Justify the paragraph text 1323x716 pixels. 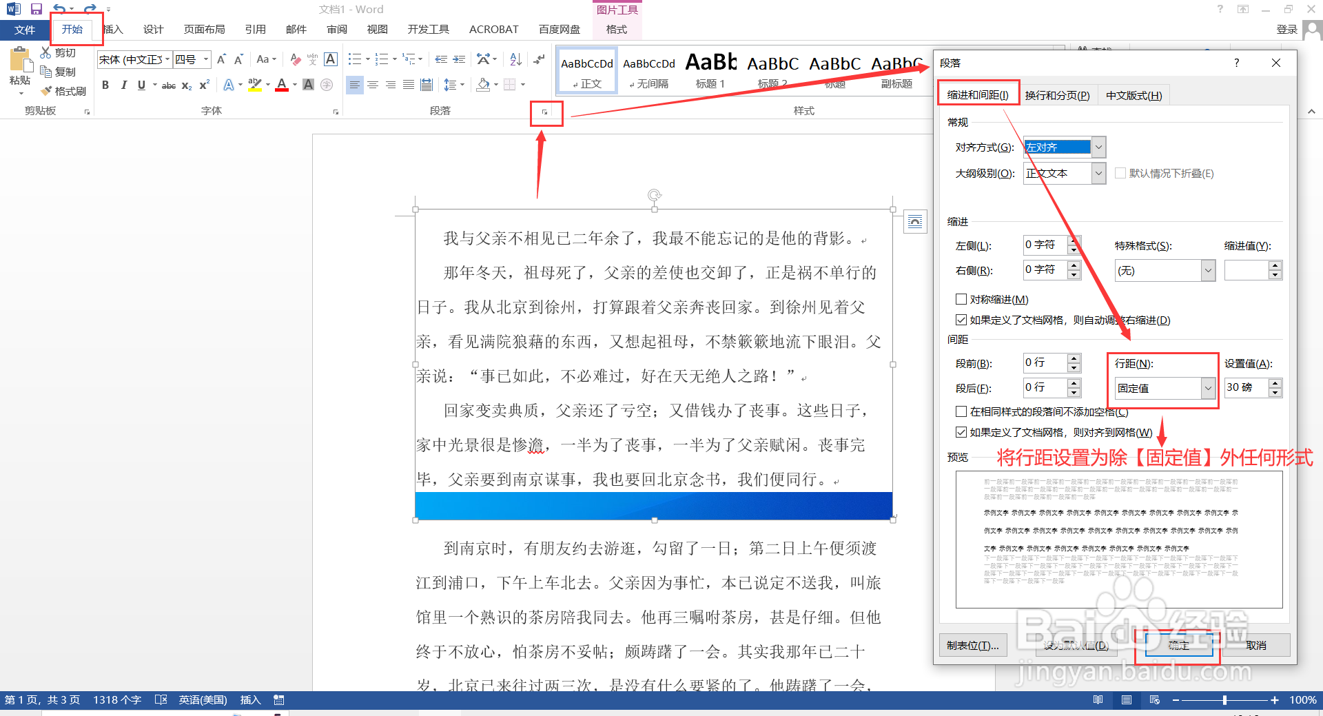coord(409,85)
